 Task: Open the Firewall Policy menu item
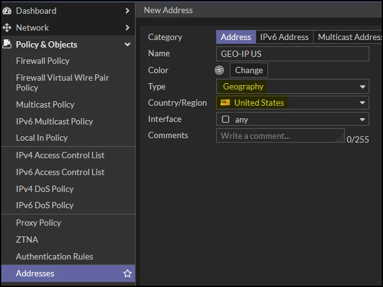(x=42, y=61)
